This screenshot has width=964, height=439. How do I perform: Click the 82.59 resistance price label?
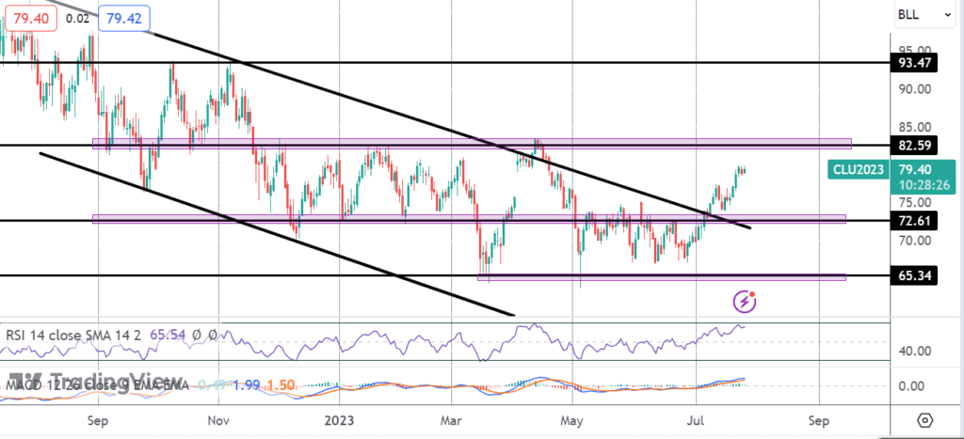point(917,146)
